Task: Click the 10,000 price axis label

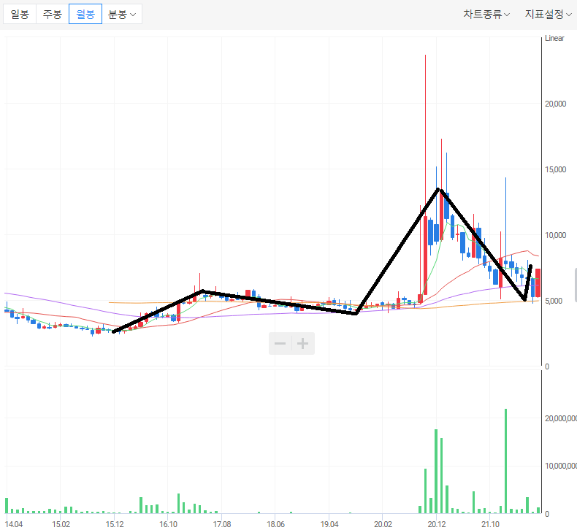Action: click(555, 235)
